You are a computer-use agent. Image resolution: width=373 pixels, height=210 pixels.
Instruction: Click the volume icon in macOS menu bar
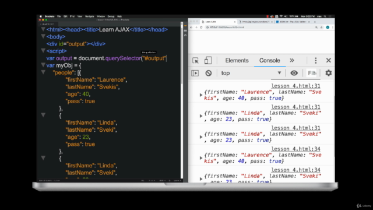286,16
